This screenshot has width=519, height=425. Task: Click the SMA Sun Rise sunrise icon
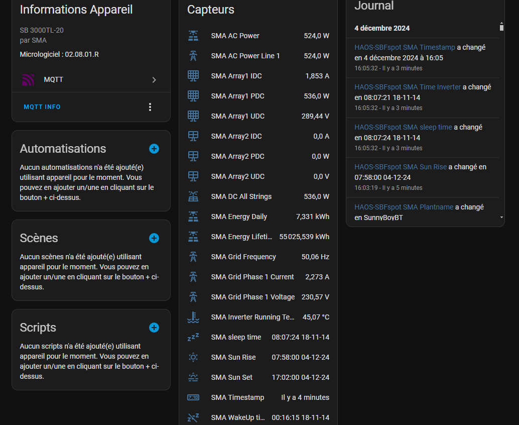(193, 357)
